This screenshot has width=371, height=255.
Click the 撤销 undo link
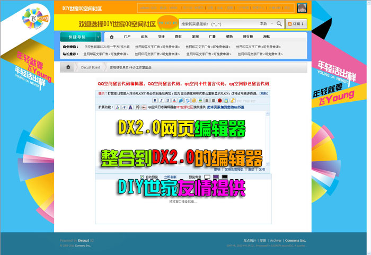pyautogui.click(x=217, y=169)
